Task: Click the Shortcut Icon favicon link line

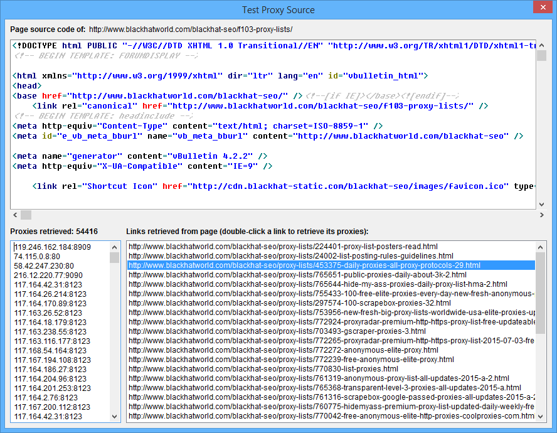Action: tap(284, 186)
